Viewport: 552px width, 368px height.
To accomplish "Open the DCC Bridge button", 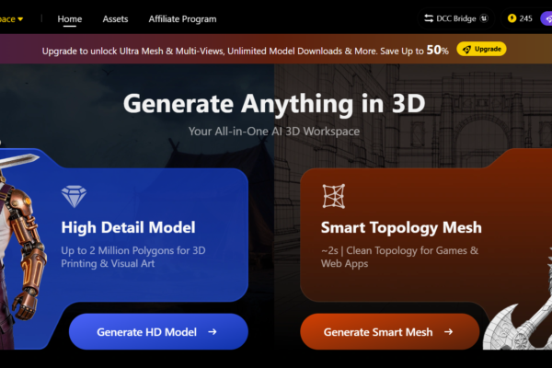I will point(456,18).
